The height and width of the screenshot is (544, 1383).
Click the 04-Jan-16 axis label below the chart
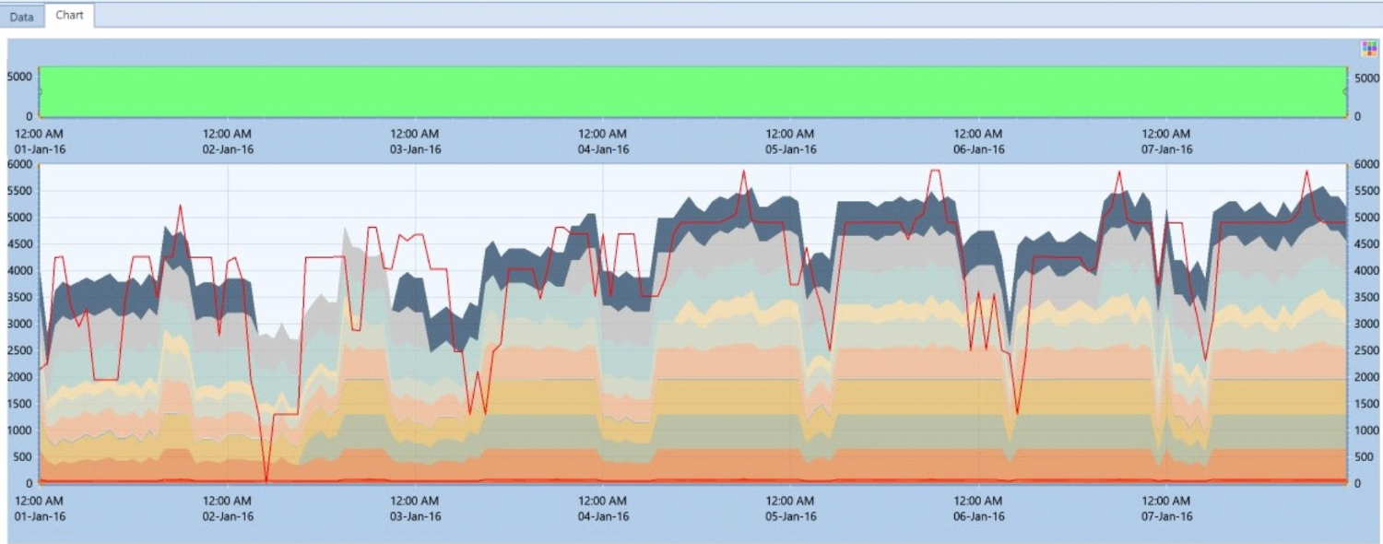coord(604,515)
